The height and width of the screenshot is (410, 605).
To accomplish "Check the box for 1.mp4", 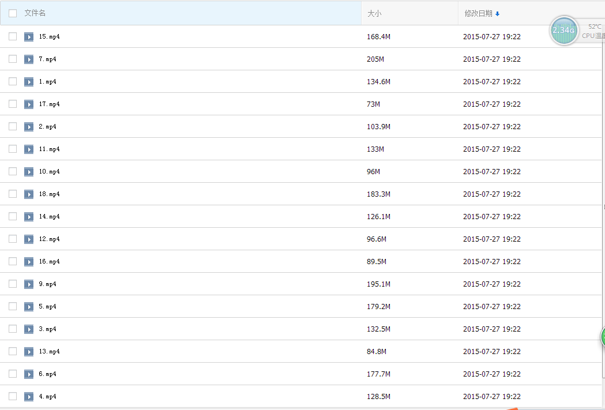I will [x=13, y=81].
